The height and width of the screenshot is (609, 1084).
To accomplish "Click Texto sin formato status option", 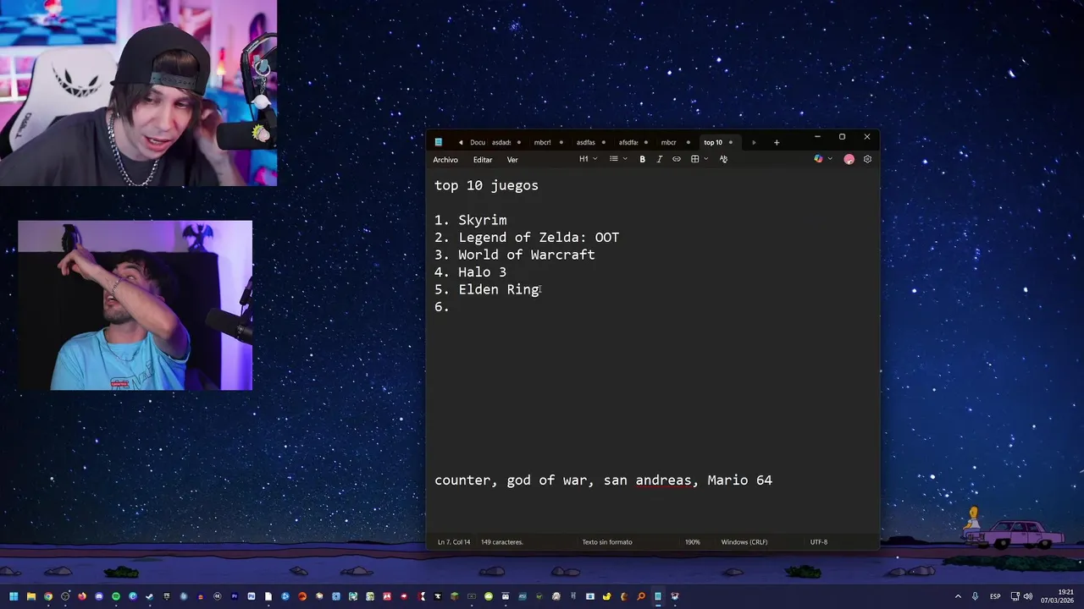I will click(x=607, y=542).
